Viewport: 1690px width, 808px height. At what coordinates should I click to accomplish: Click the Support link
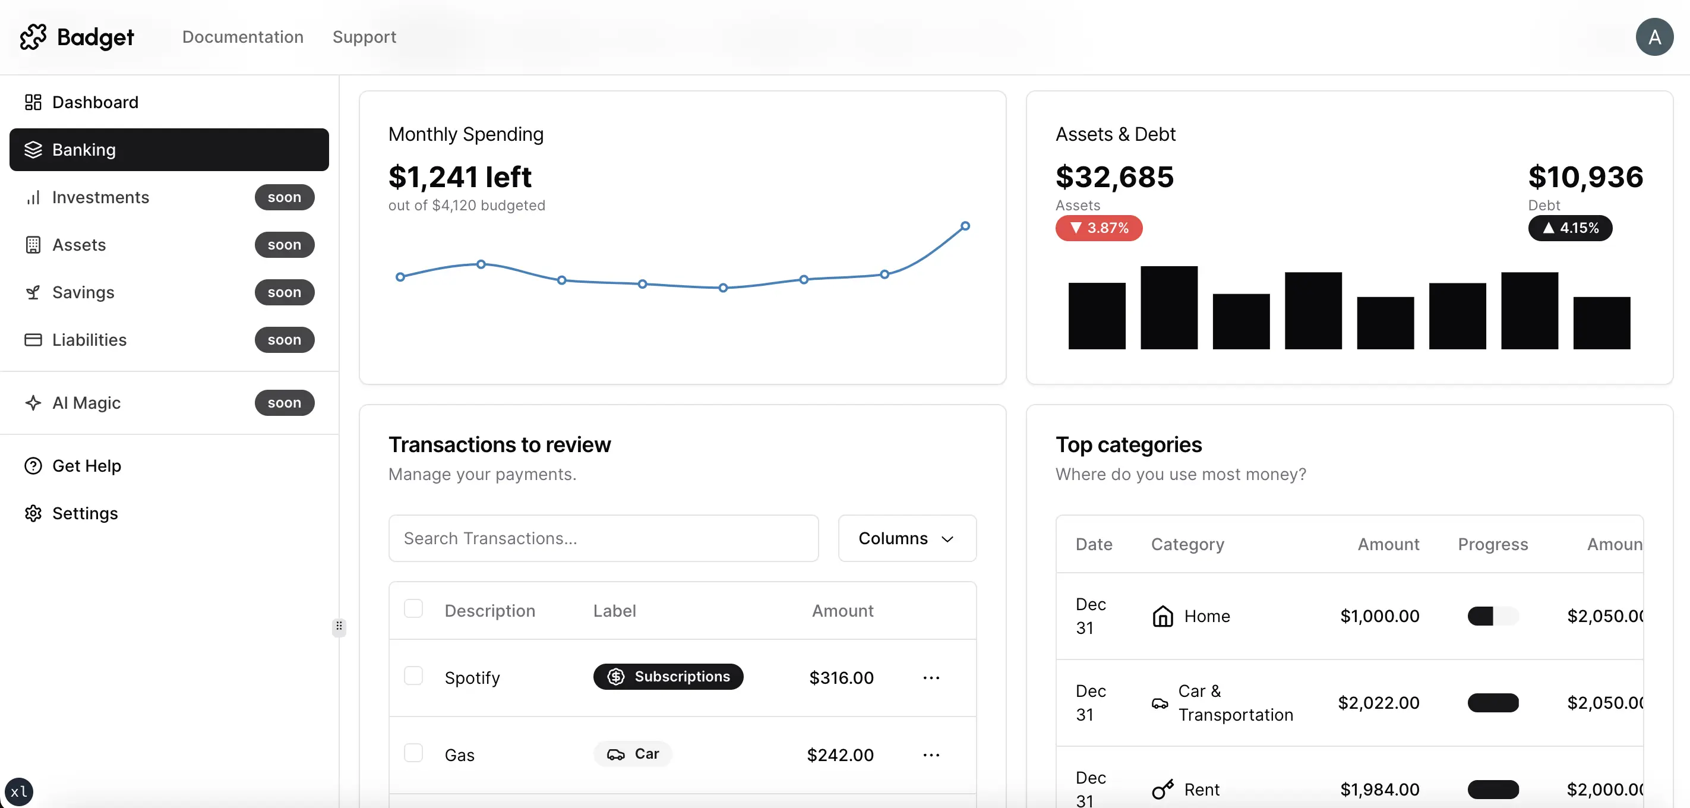pyautogui.click(x=364, y=37)
